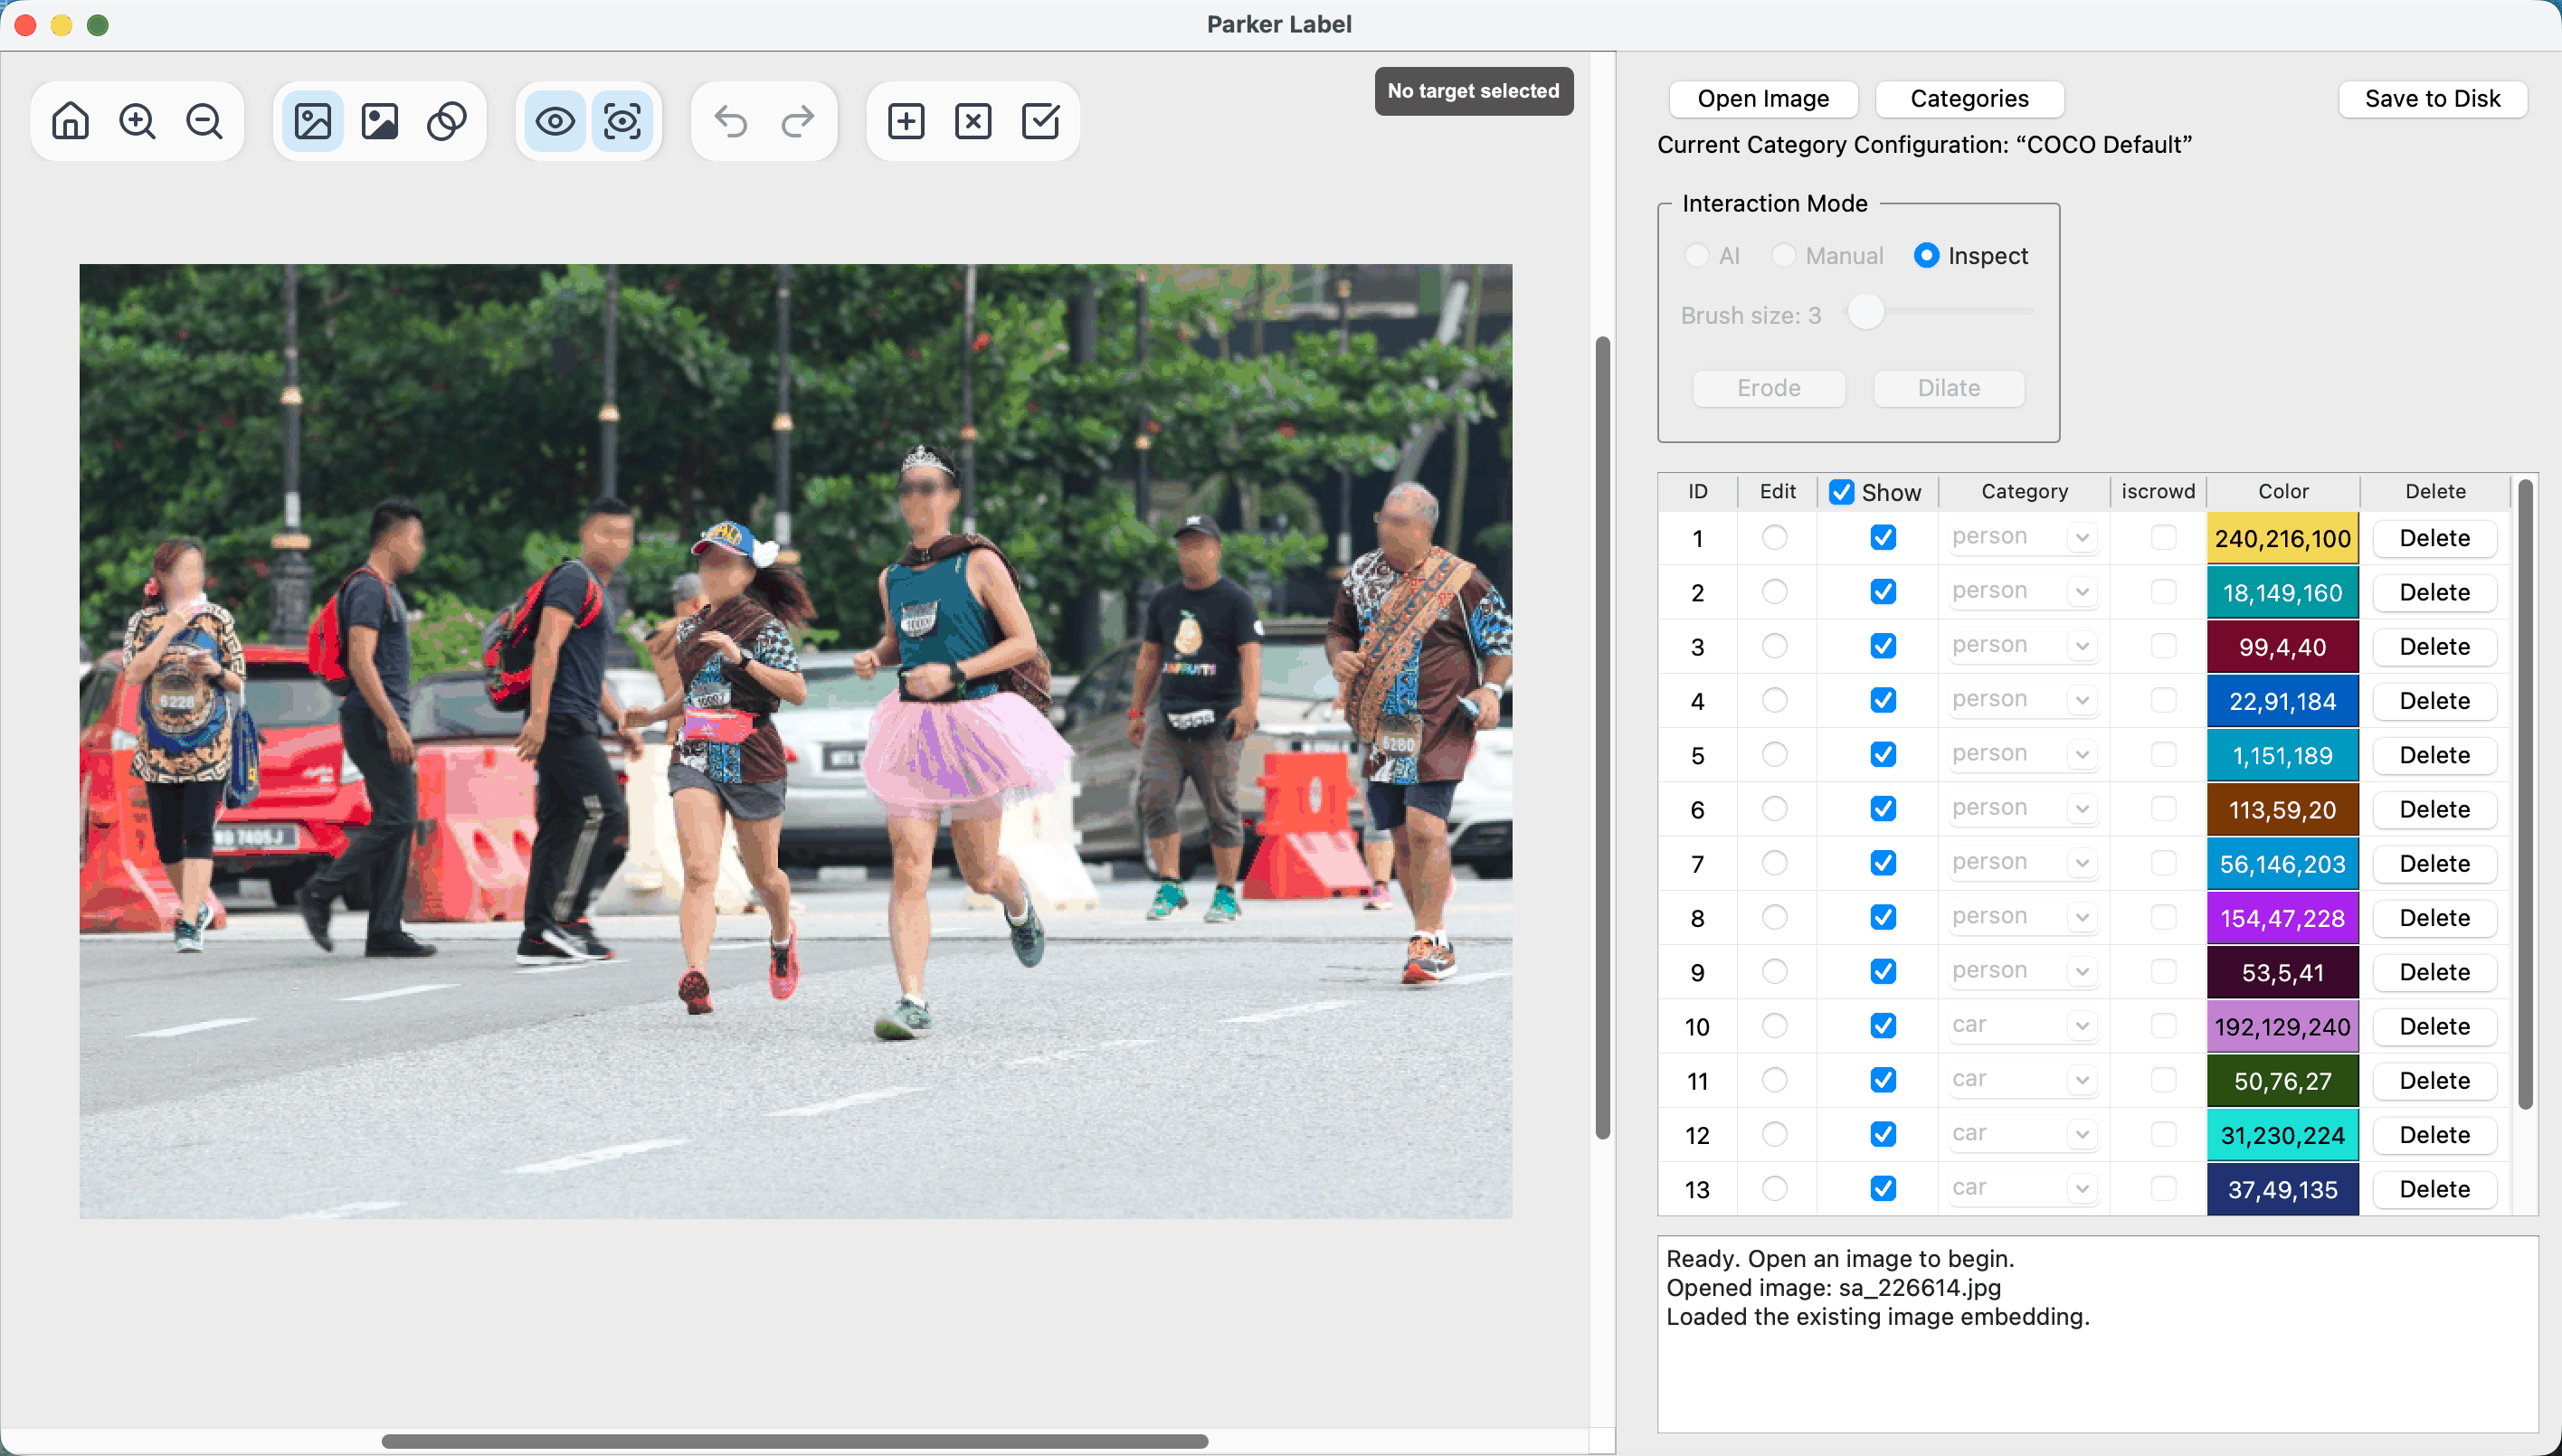The width and height of the screenshot is (2562, 1456).
Task: Open car category dropdown for ID 10
Action: tap(2022, 1026)
